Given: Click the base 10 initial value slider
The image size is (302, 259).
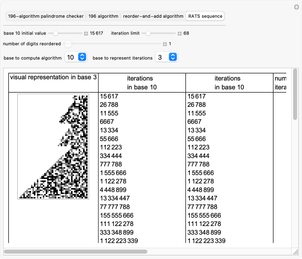Looking at the screenshot, I should (x=65, y=33).
